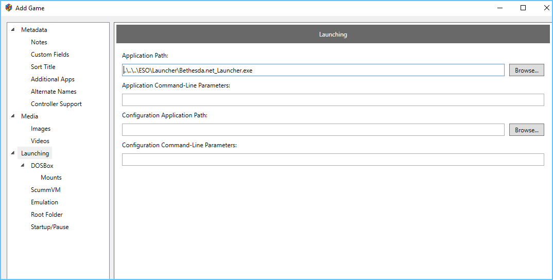Collapse the Launching tree arrow
This screenshot has height=280, width=553.
[13, 153]
